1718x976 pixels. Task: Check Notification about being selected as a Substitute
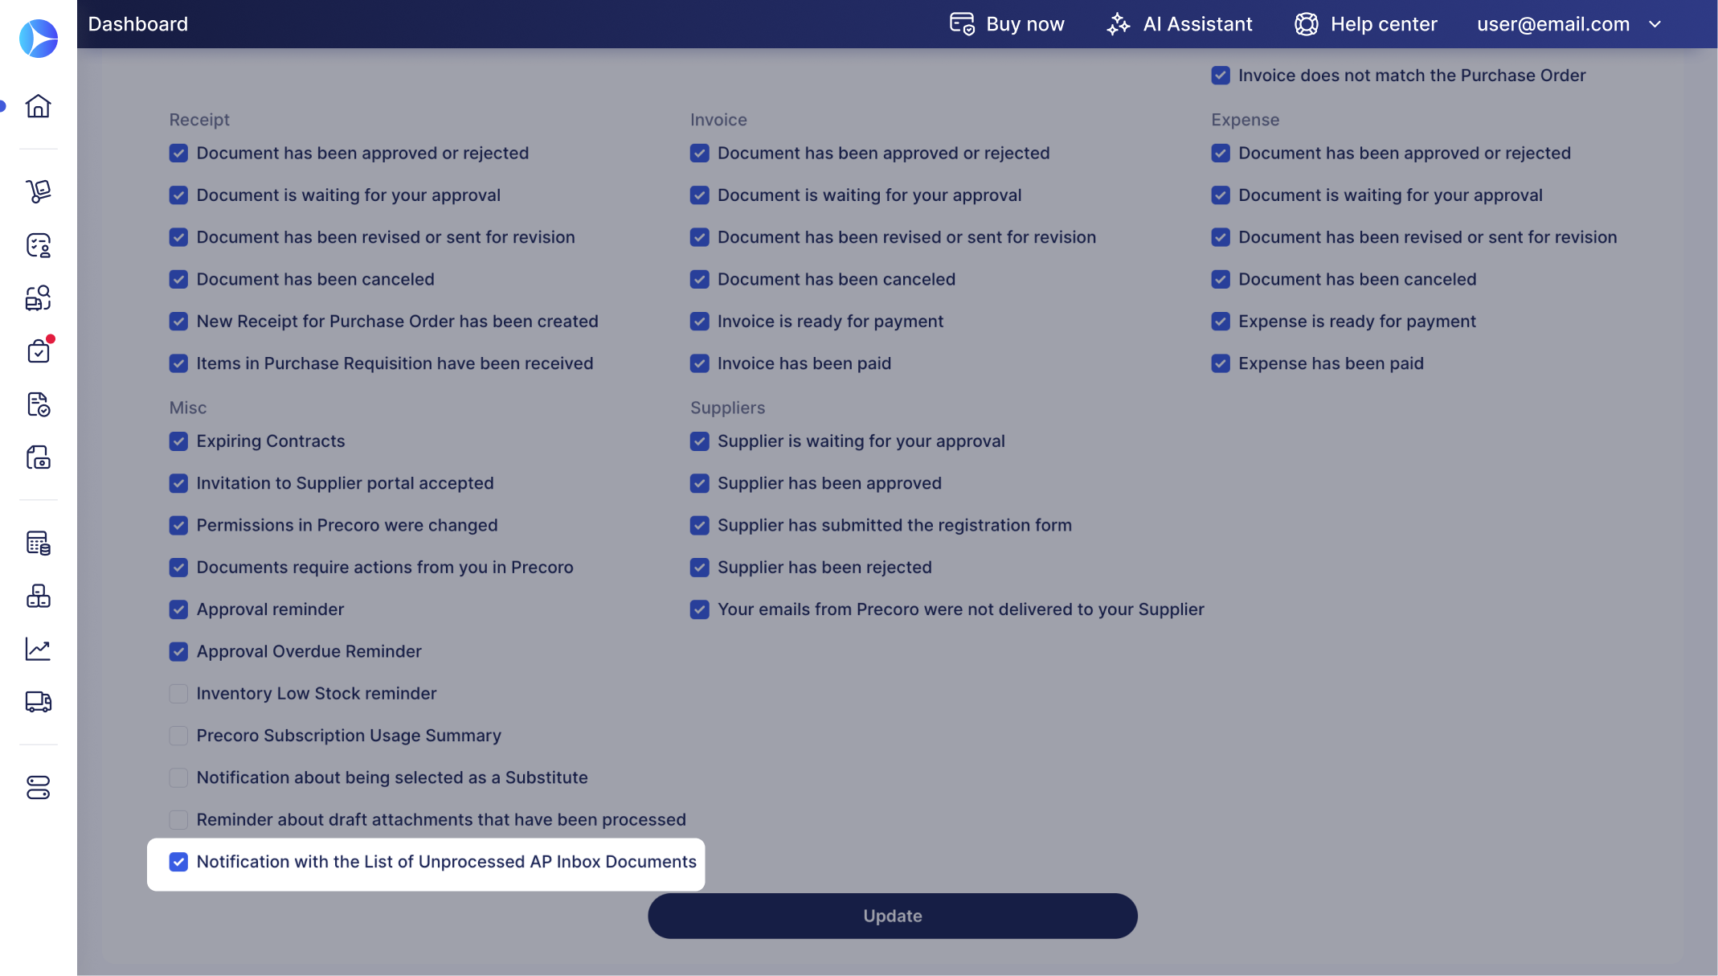pos(178,777)
